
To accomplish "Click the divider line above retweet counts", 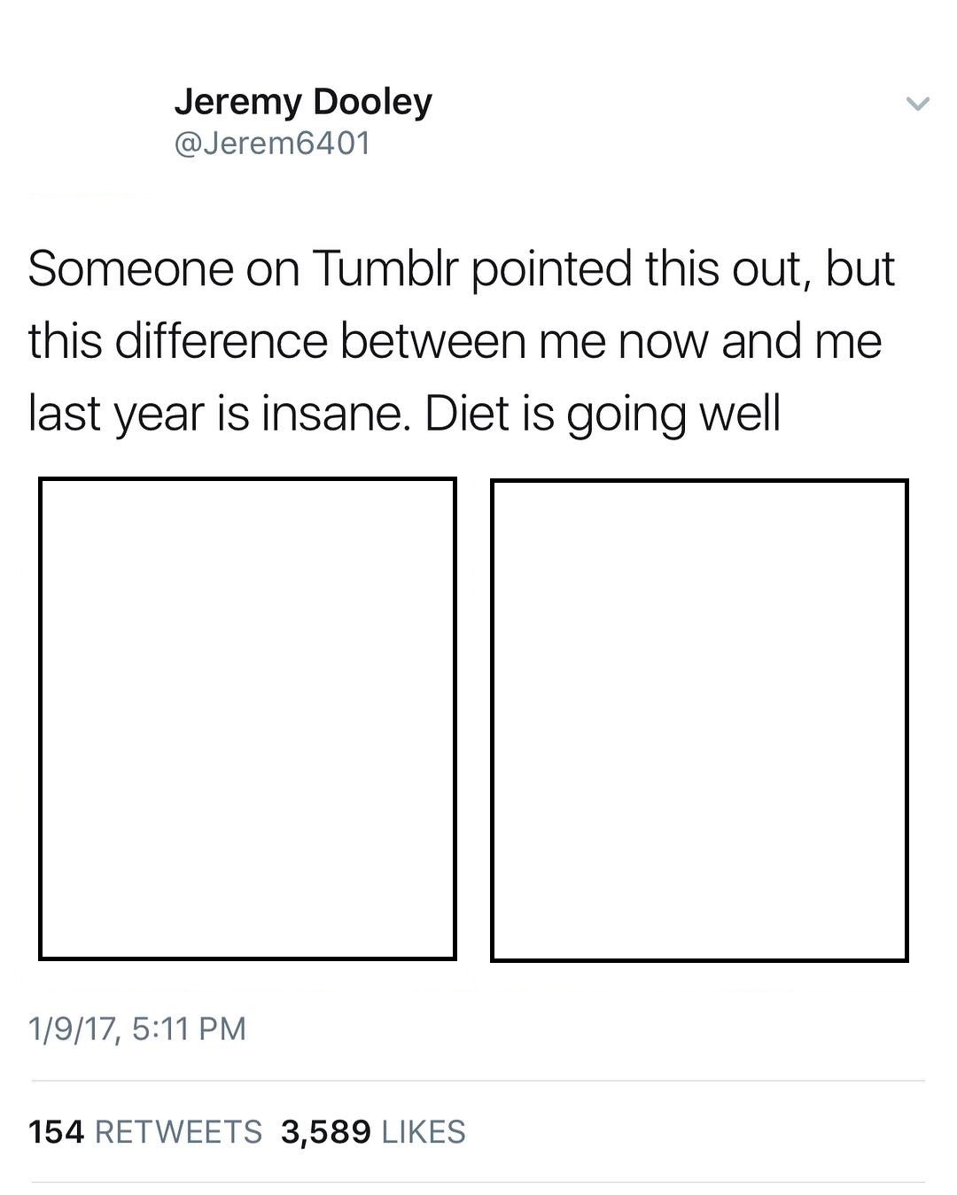I will point(478,1081).
